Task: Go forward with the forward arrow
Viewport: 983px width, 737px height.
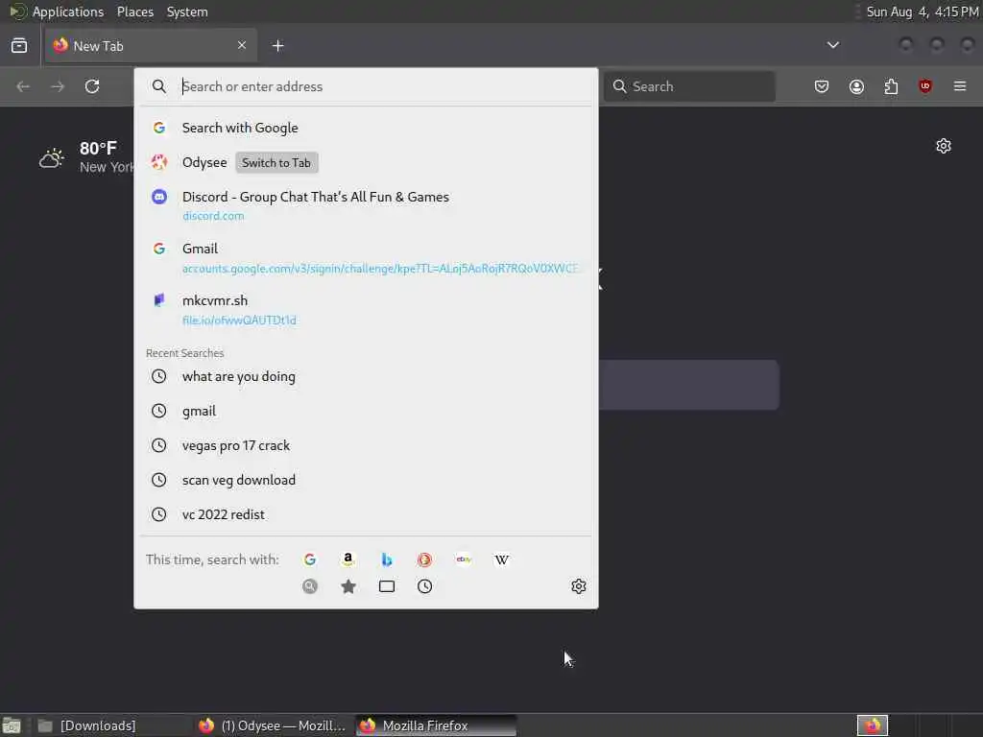Action: (x=58, y=86)
